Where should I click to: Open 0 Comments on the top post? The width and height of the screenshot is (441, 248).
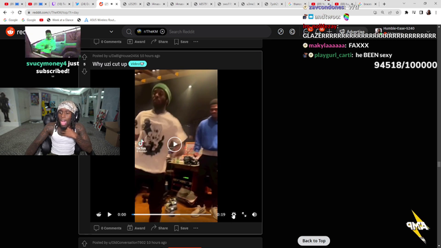107,41
